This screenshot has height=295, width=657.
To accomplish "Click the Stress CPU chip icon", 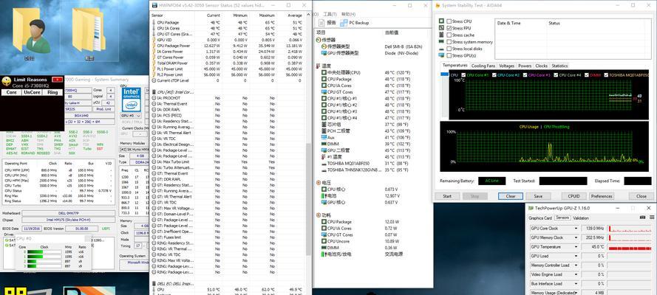I will pos(441,21).
